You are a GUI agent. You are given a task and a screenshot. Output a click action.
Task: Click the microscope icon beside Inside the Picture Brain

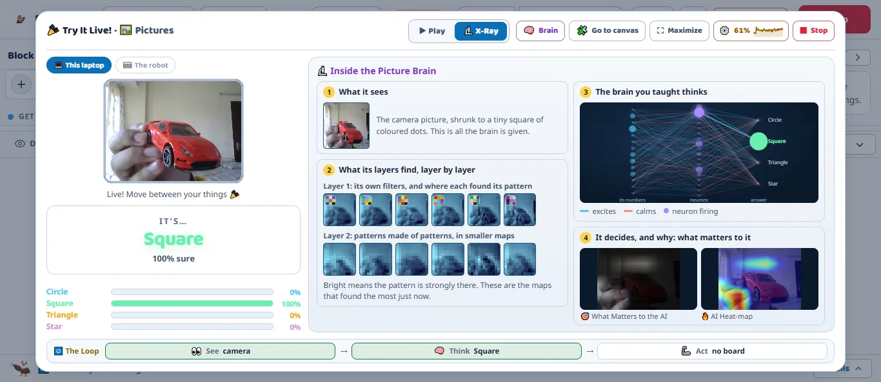[322, 71]
